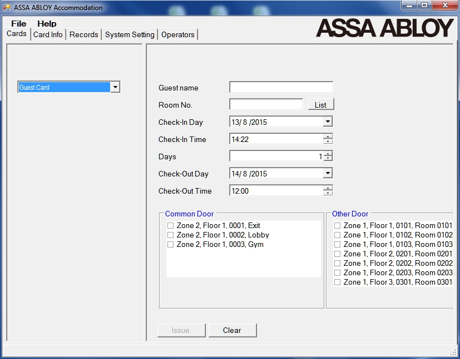Image resolution: width=460 pixels, height=359 pixels.
Task: Enable the Lobby common door
Action: (170, 235)
